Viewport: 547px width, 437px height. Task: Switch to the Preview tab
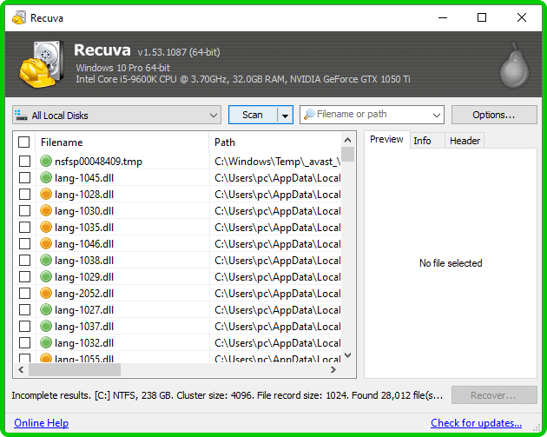pyautogui.click(x=386, y=139)
